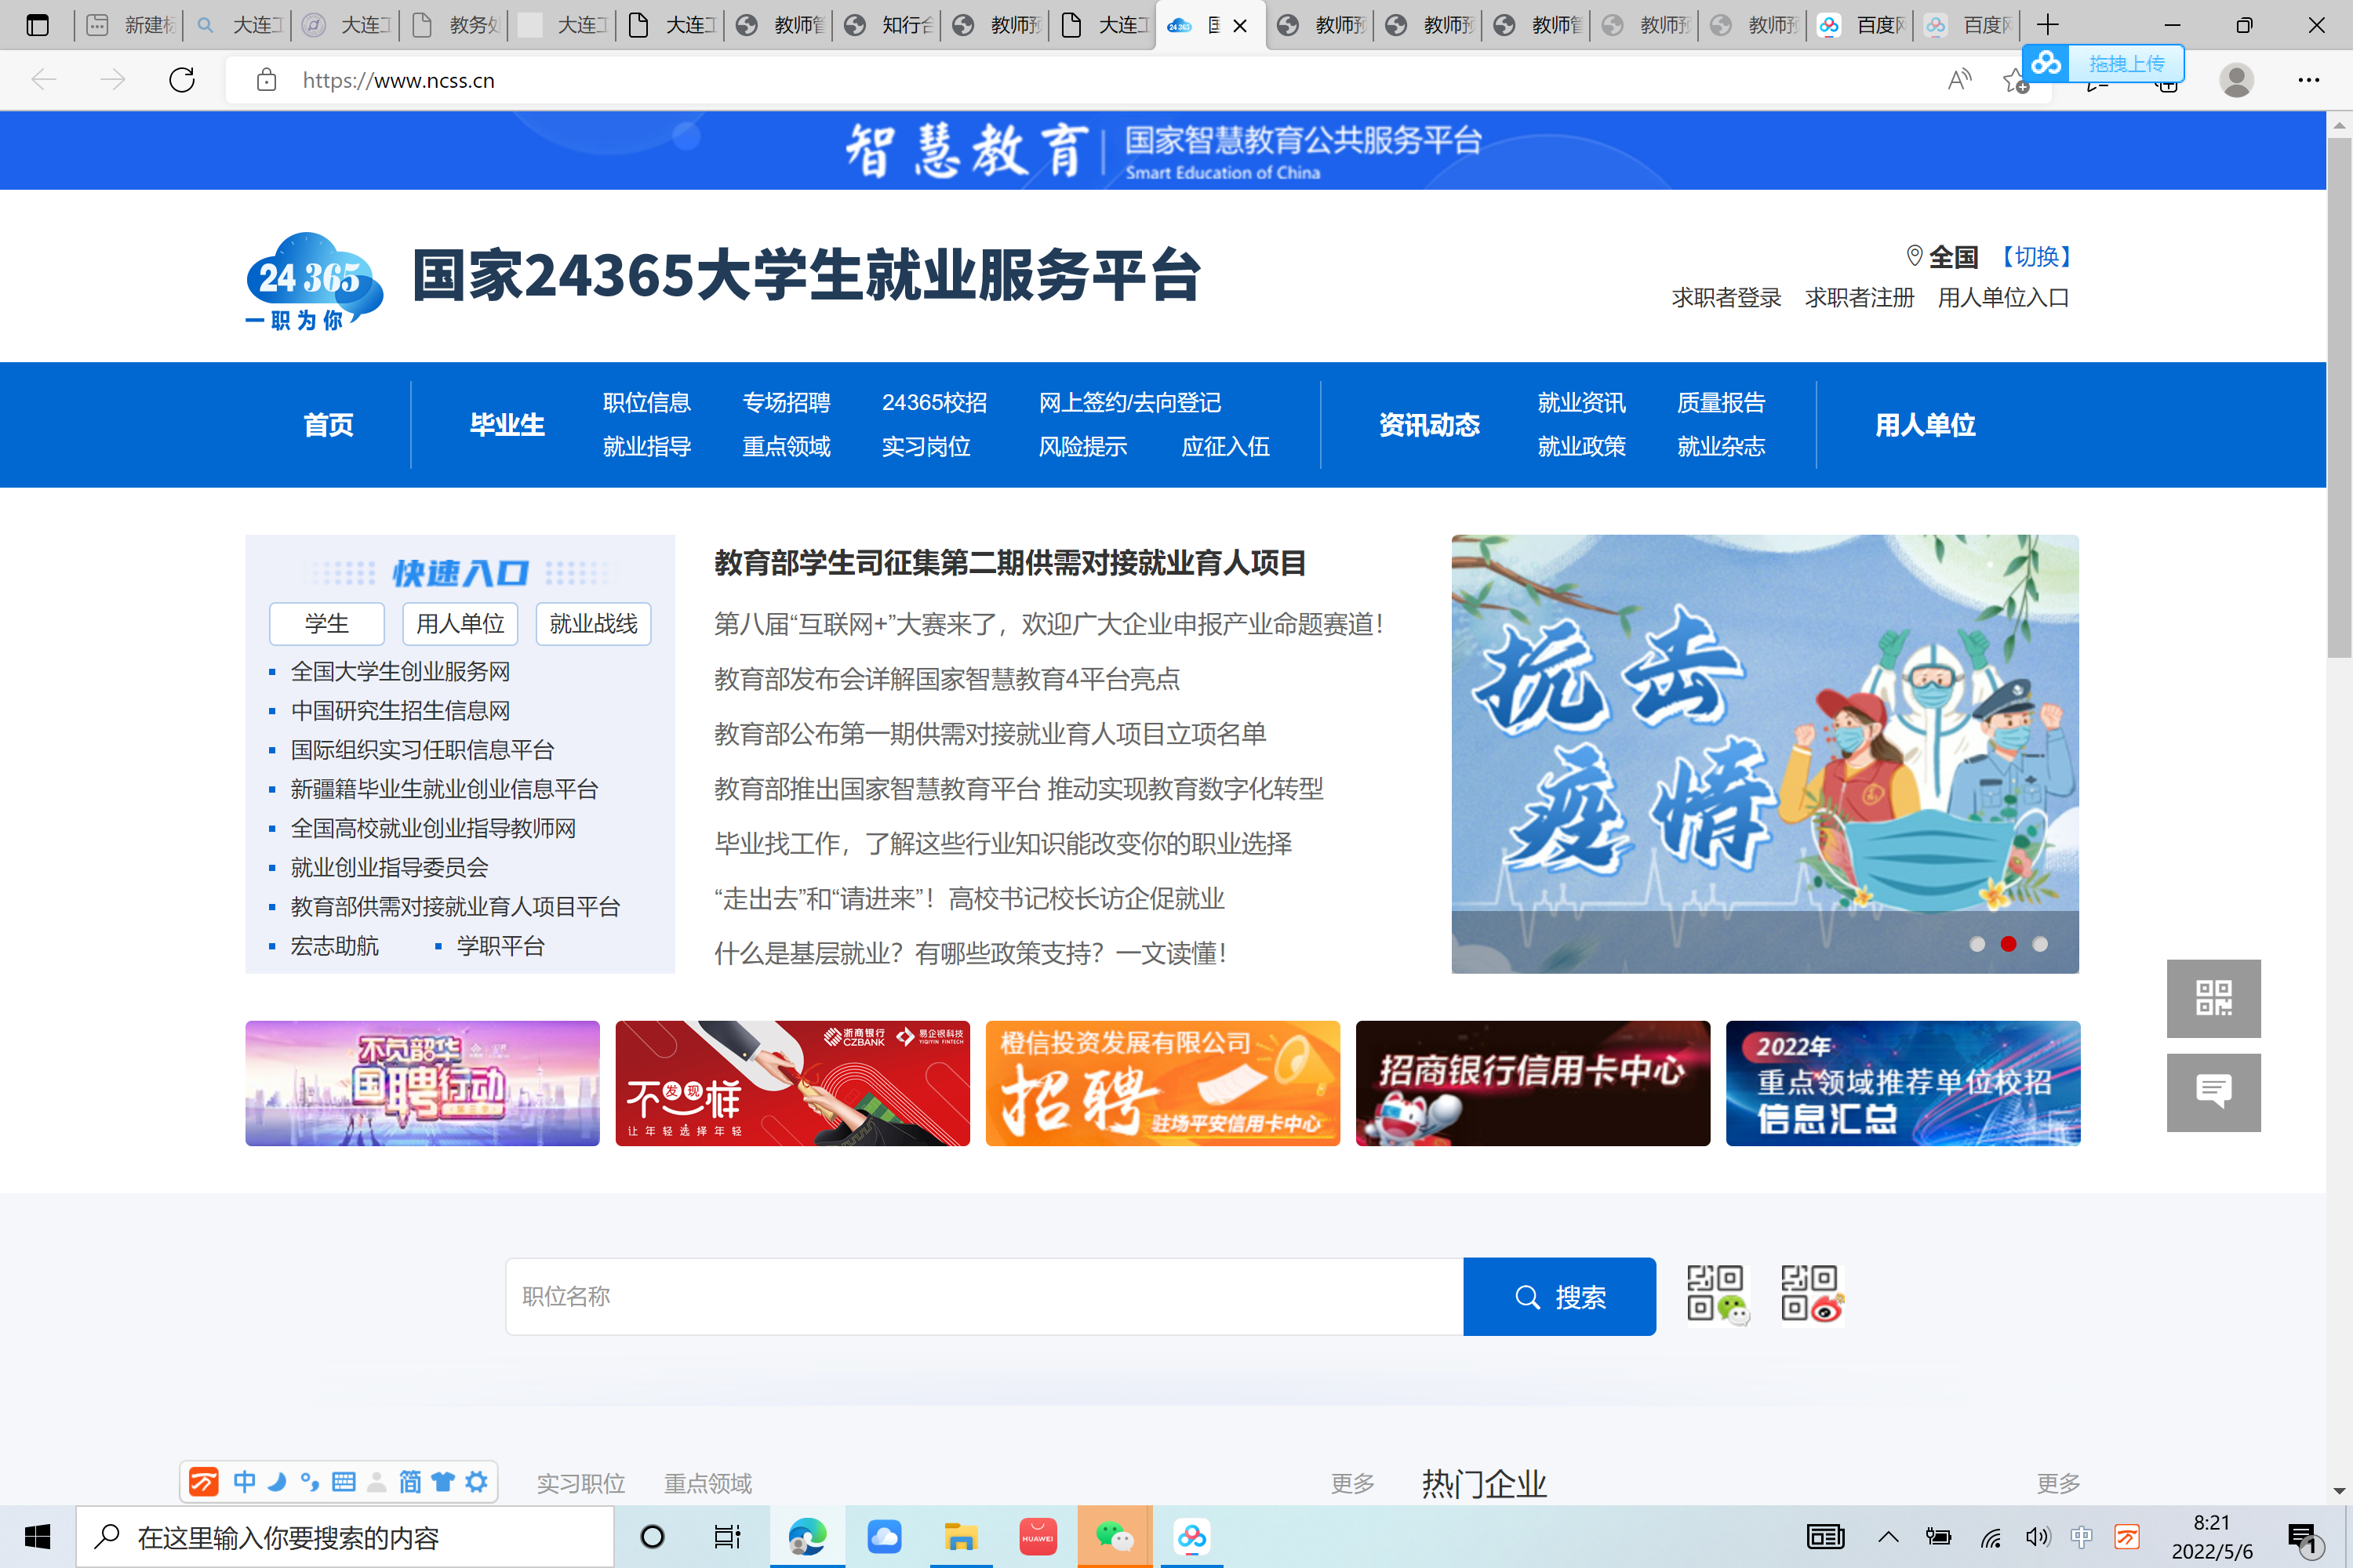
Task: Click the Weibo QR code icon
Action: (x=1811, y=1295)
